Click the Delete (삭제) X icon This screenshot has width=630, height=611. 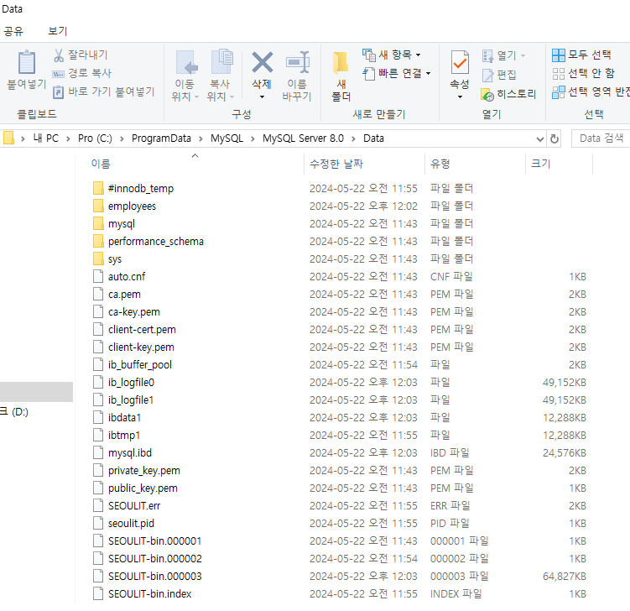coord(262,62)
